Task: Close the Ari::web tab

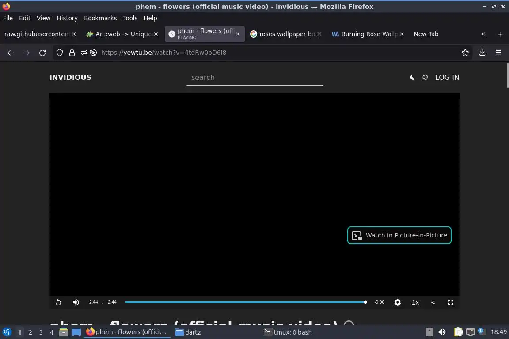Action: coord(156,34)
